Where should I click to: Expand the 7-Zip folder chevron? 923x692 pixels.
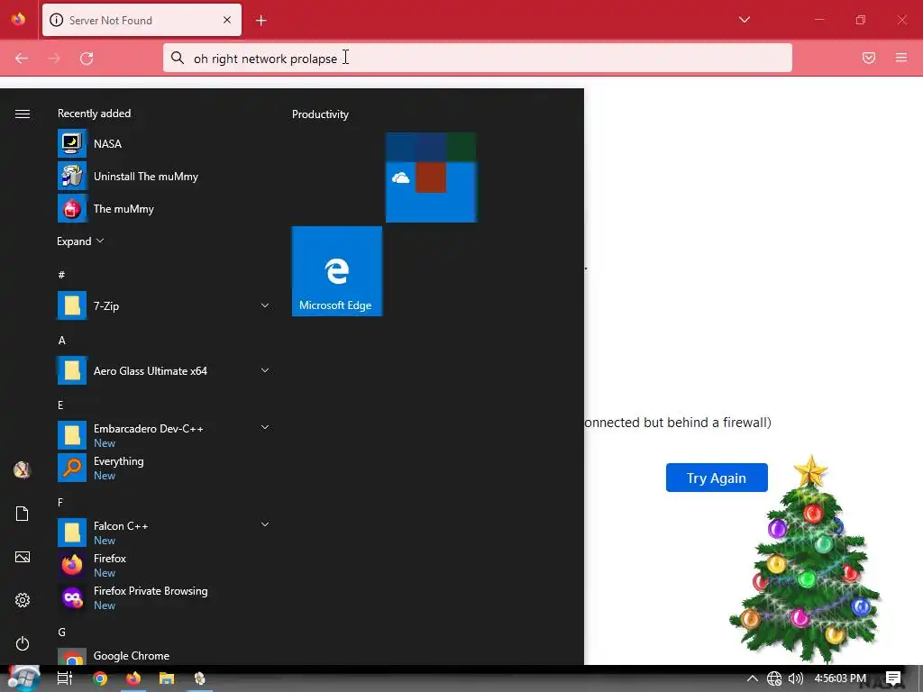coord(265,305)
